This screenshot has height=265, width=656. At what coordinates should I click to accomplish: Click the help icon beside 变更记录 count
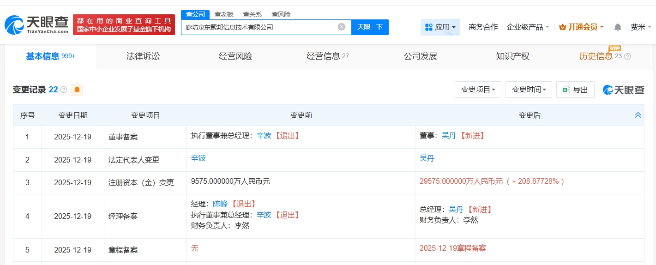click(64, 90)
